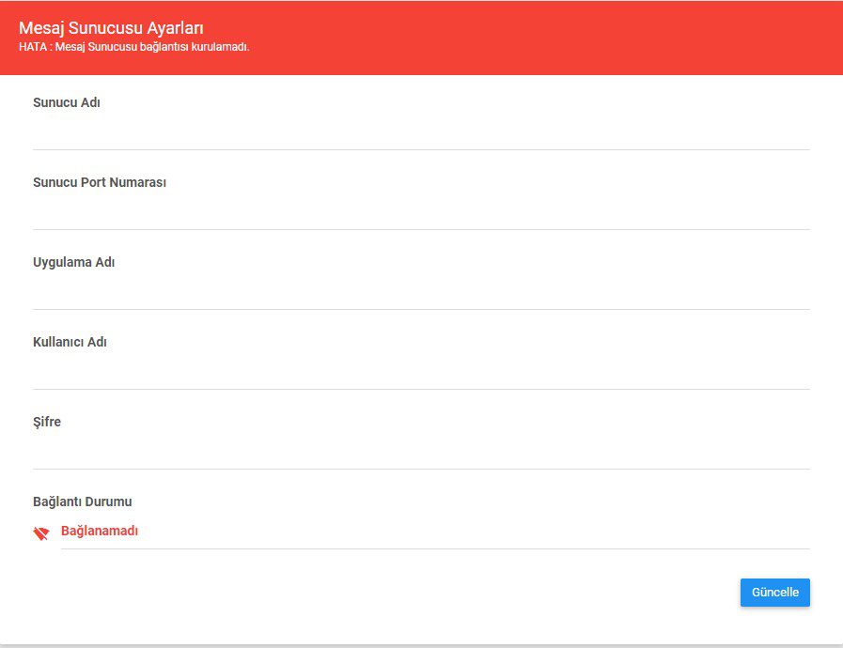Click blank form area left of Güncelle
Screen dimensions: 843x648
[376, 593]
